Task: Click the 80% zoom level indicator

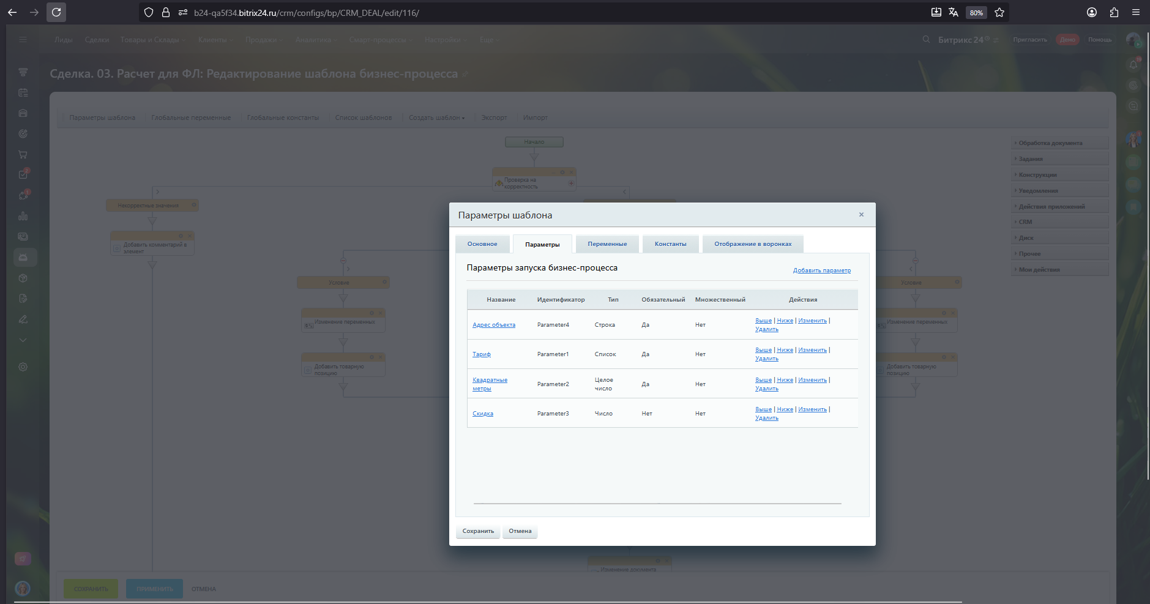Action: pos(976,13)
